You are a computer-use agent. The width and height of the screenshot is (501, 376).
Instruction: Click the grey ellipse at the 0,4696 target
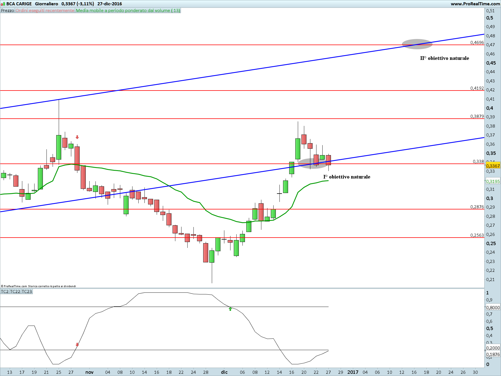click(x=417, y=44)
